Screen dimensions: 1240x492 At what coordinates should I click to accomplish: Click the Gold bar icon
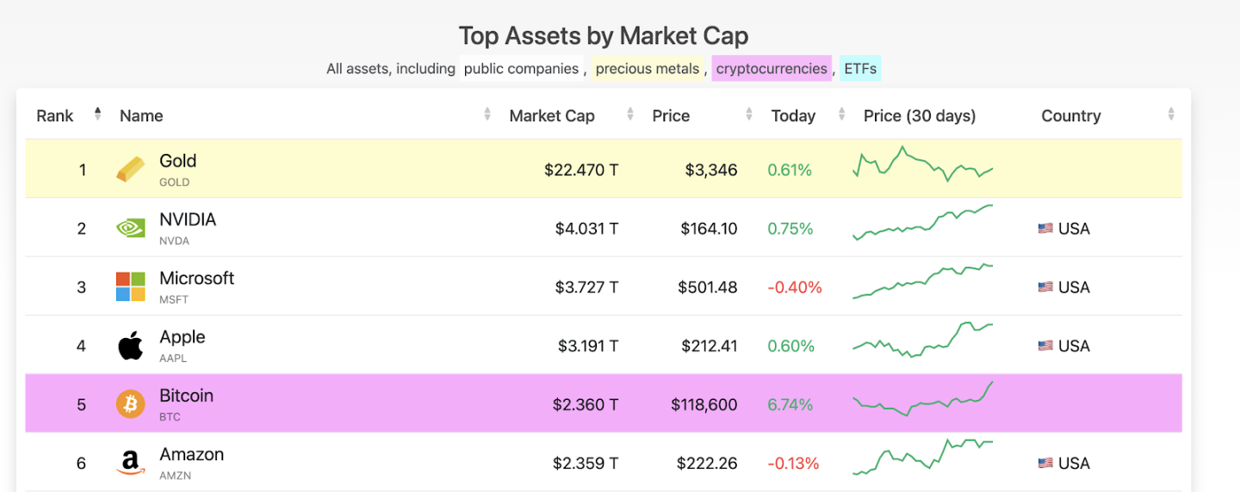point(131,169)
